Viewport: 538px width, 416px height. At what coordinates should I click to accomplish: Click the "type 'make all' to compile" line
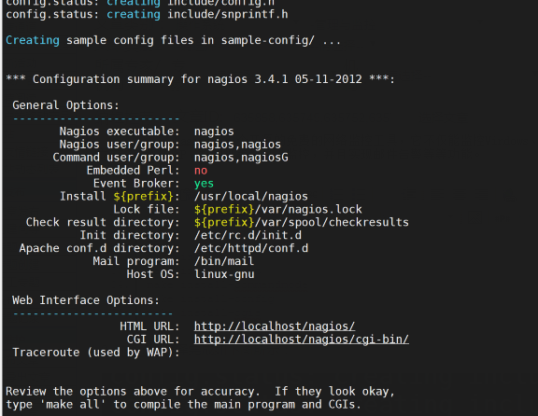click(184, 405)
